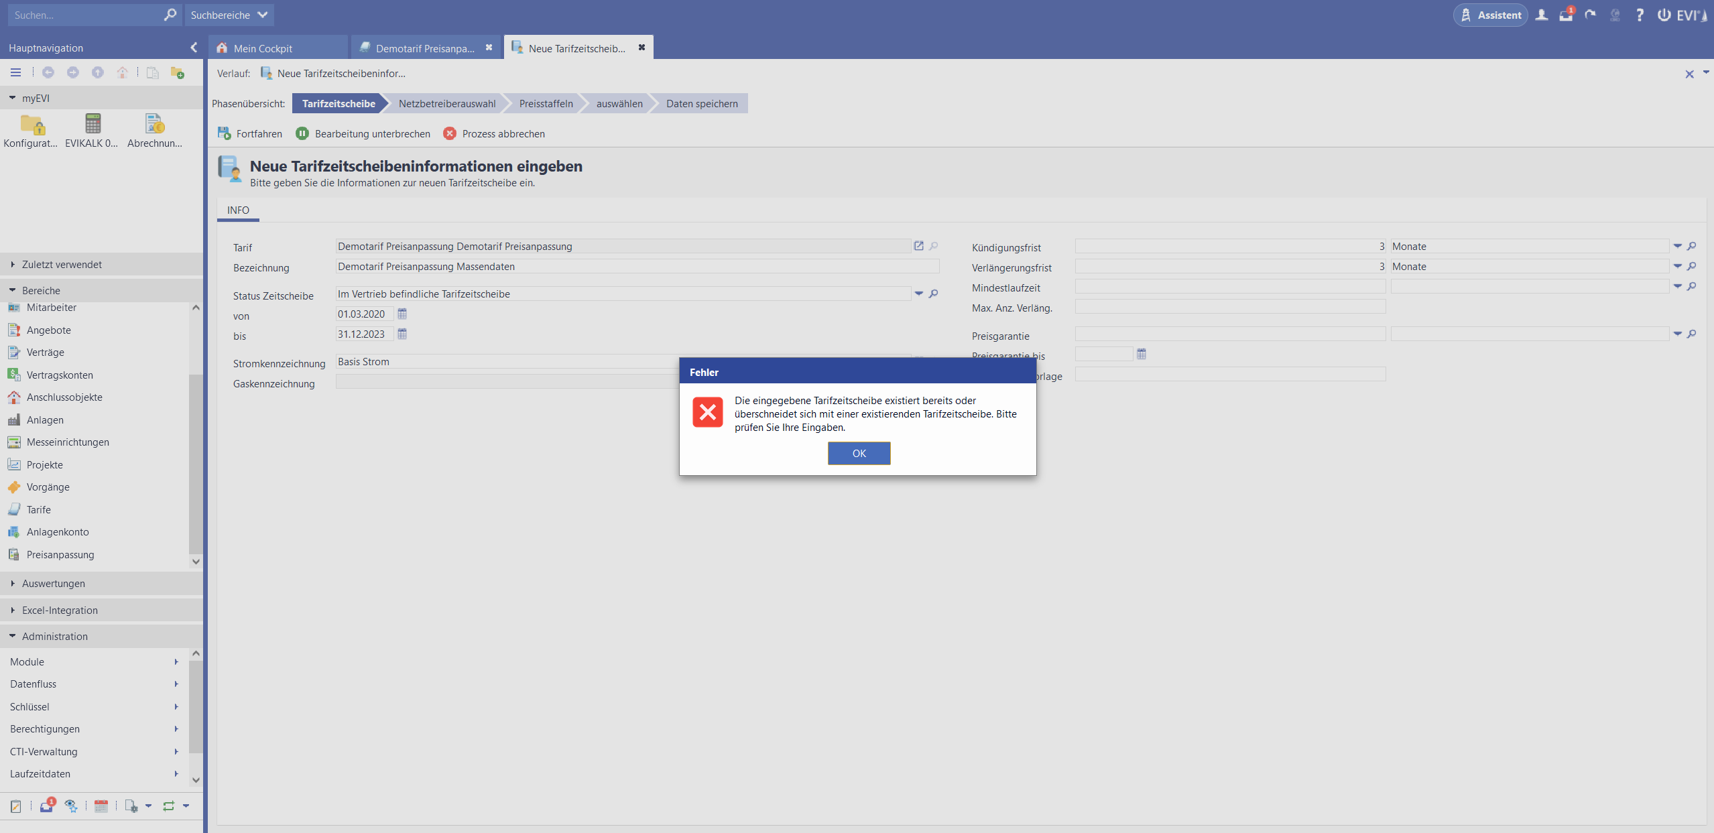Open the linked Tarif record icon
The image size is (1714, 833).
point(918,246)
